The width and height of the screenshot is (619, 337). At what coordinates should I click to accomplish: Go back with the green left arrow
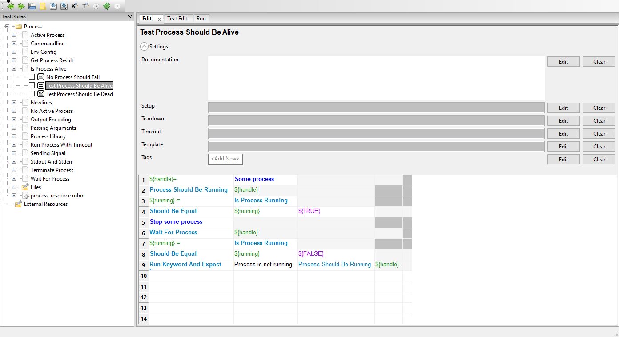[x=11, y=6]
